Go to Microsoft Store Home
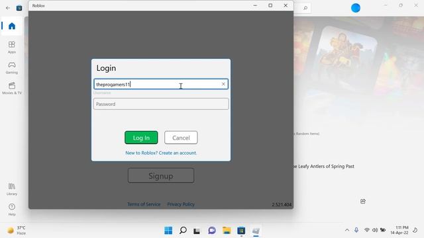This screenshot has height=238, width=424. 12,26
